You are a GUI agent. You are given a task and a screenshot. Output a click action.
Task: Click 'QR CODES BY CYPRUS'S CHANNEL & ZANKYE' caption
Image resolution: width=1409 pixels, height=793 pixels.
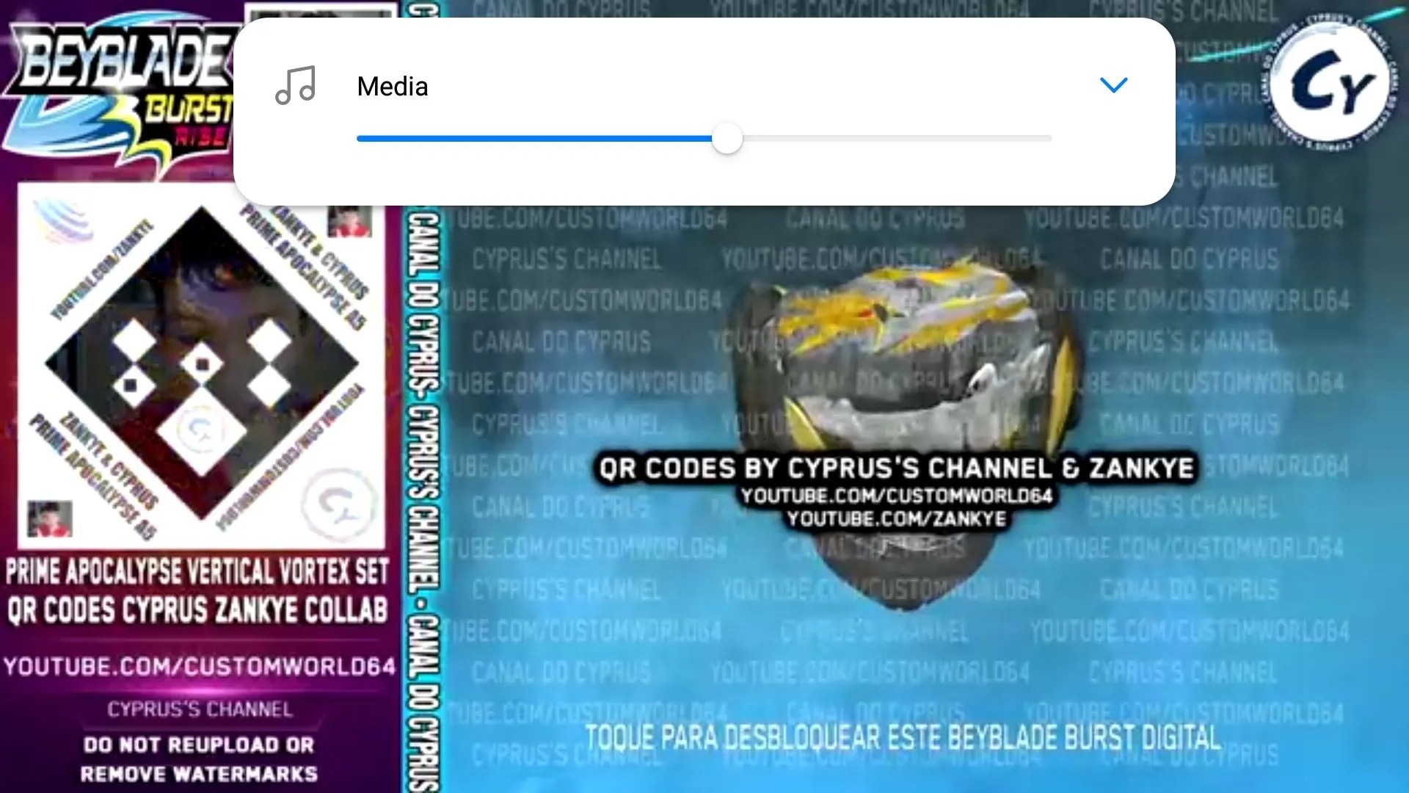[897, 468]
